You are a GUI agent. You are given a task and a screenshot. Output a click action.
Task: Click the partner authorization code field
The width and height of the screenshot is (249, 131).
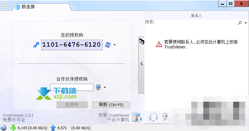pyautogui.click(x=72, y=87)
